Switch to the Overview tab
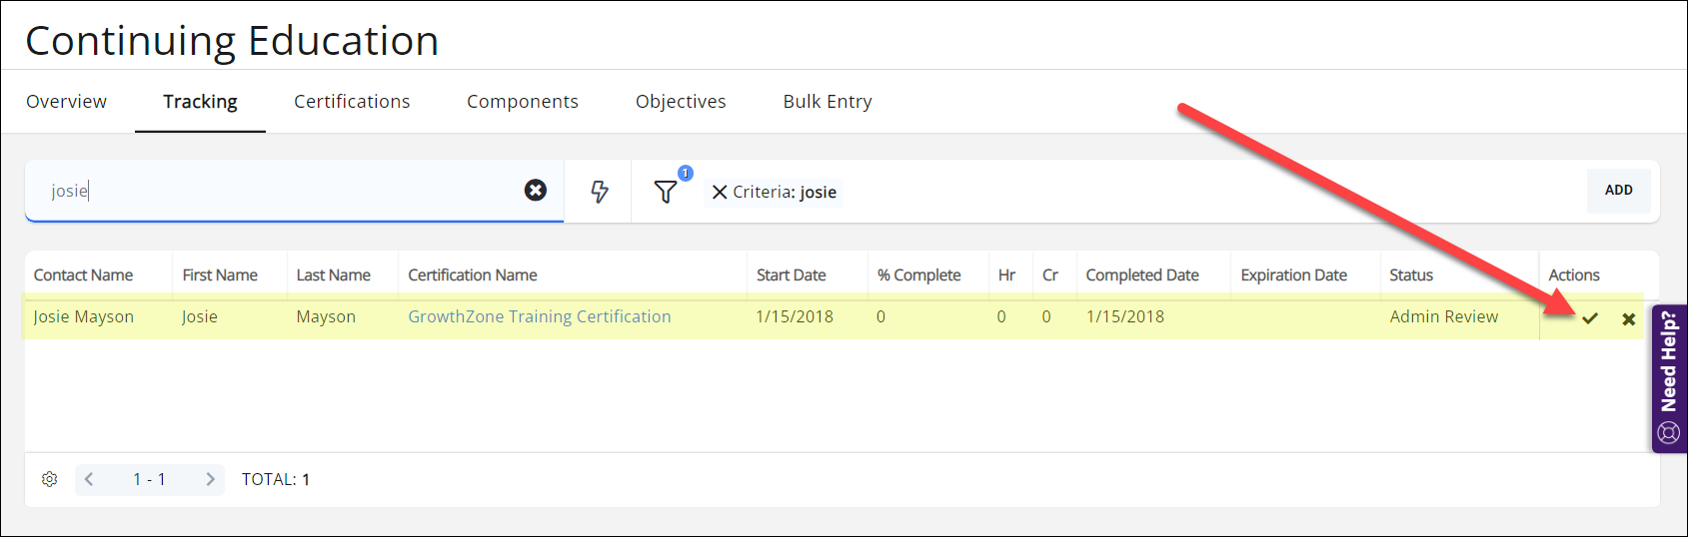The height and width of the screenshot is (537, 1688). click(x=66, y=102)
